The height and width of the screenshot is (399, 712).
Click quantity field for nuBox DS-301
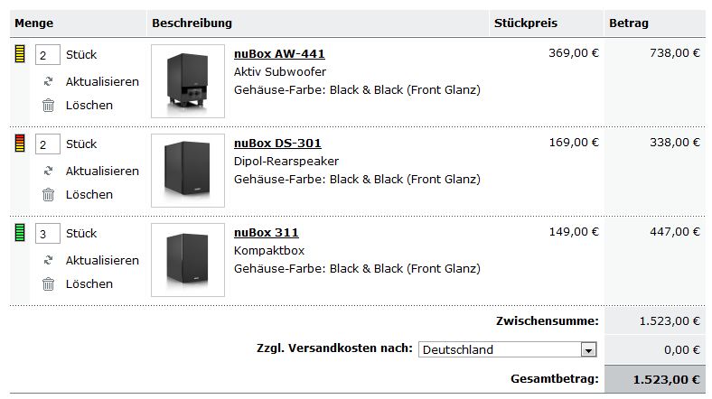[47, 144]
